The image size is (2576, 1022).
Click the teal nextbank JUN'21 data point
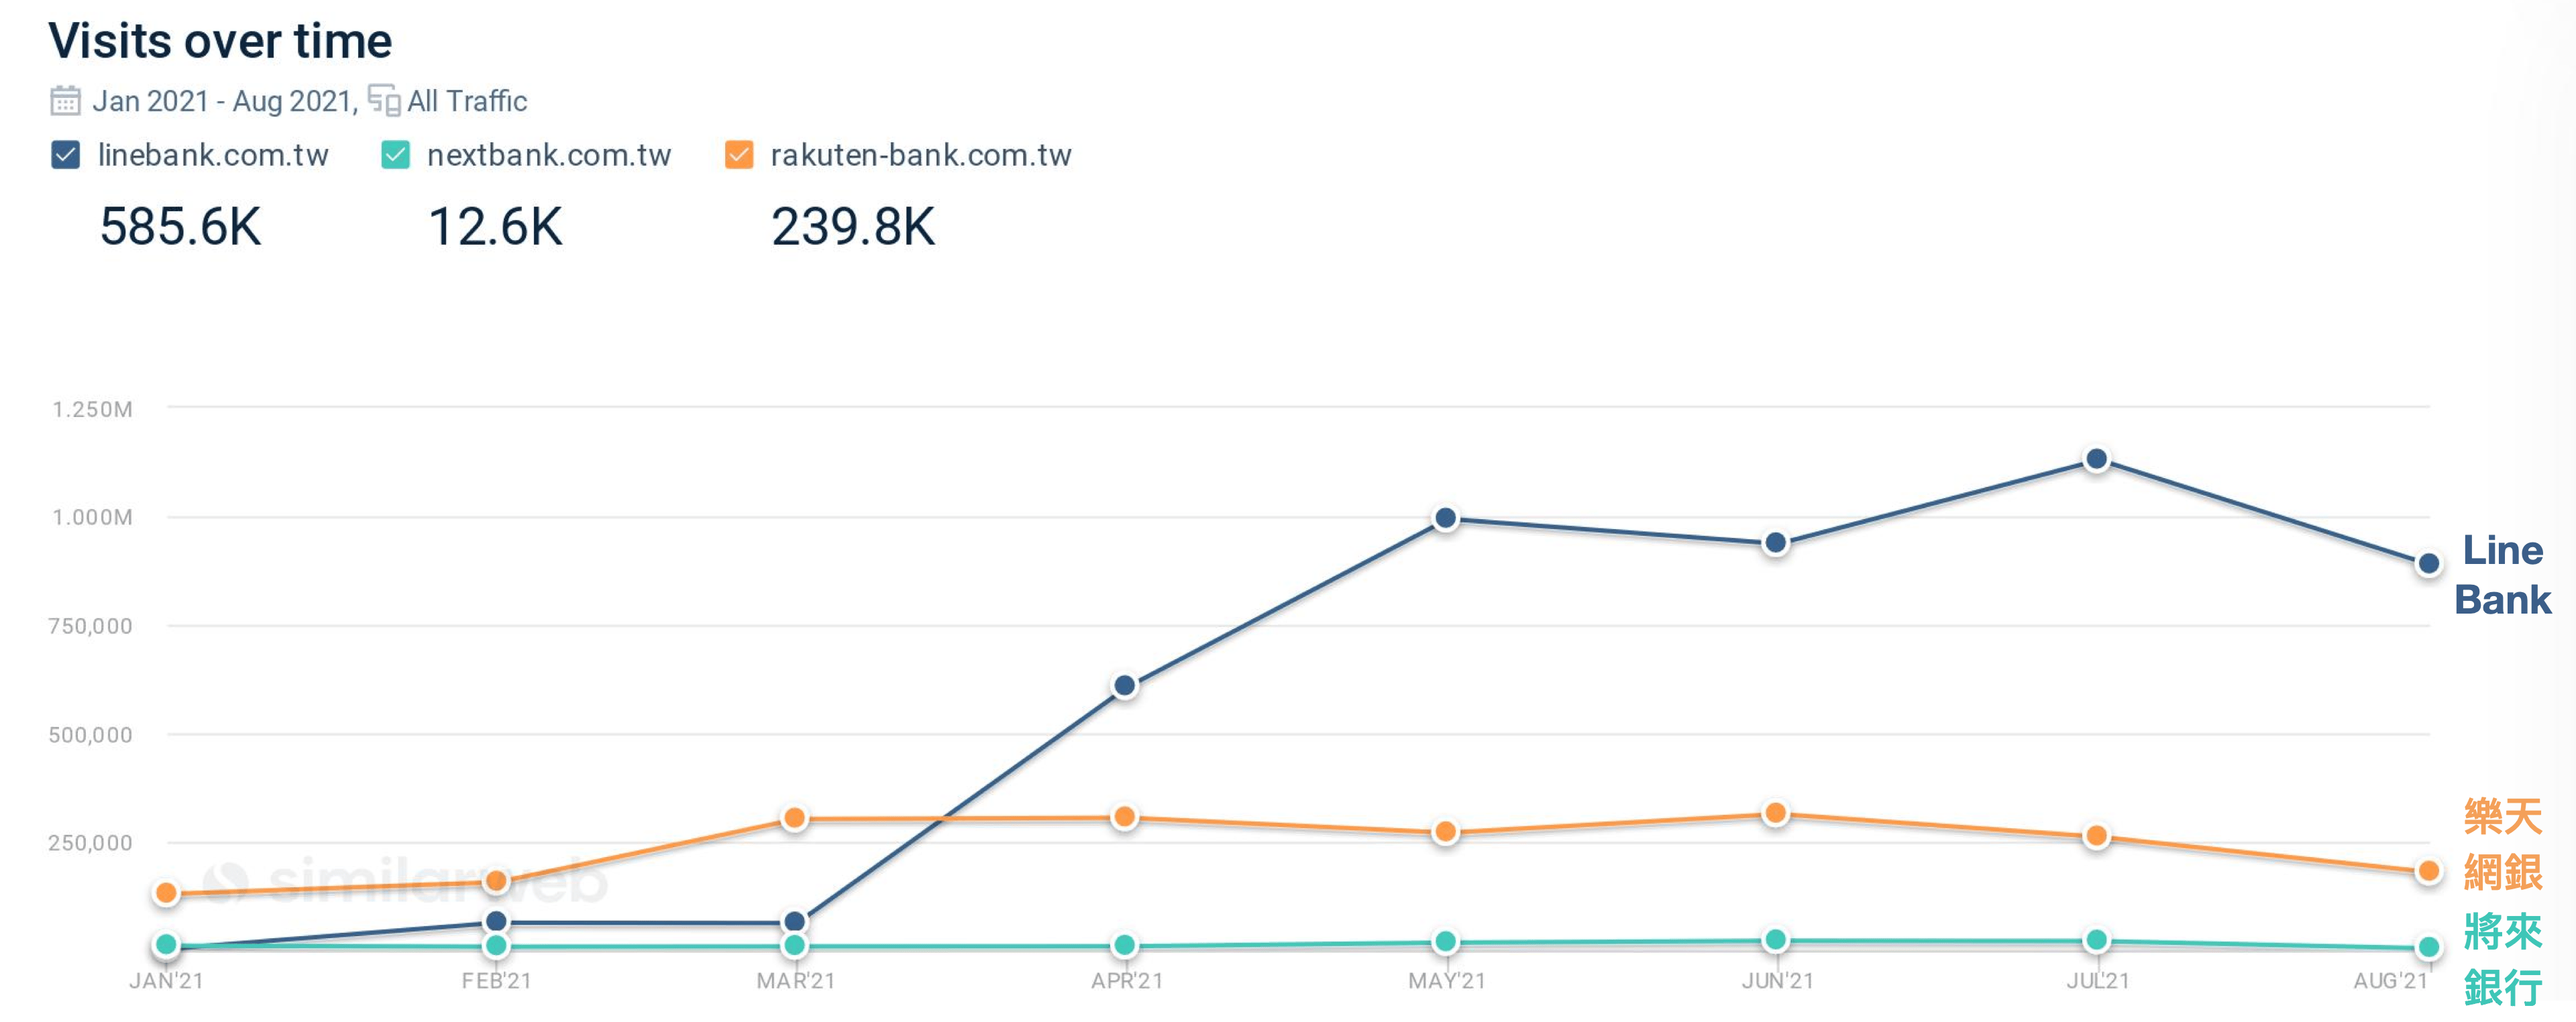pos(1775,940)
